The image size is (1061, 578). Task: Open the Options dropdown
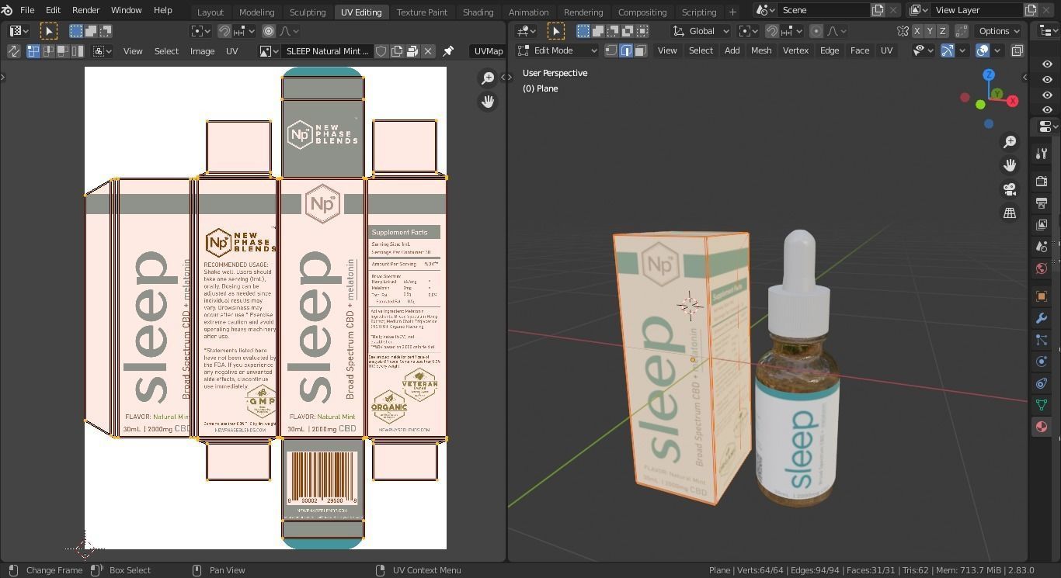tap(999, 31)
